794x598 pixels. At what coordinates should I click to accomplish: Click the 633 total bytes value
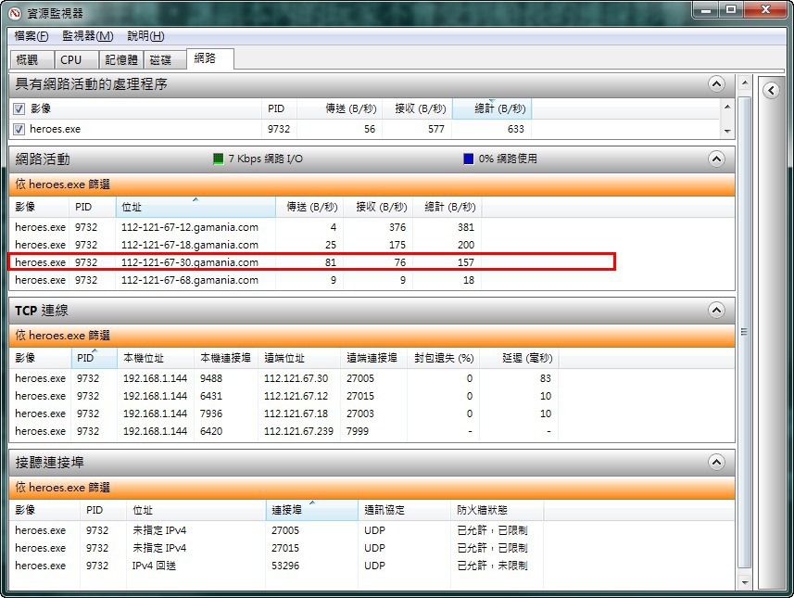click(x=515, y=129)
